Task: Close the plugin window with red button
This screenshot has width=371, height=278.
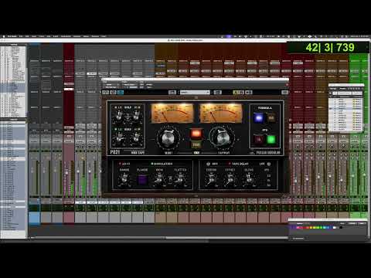Action: 287,84
